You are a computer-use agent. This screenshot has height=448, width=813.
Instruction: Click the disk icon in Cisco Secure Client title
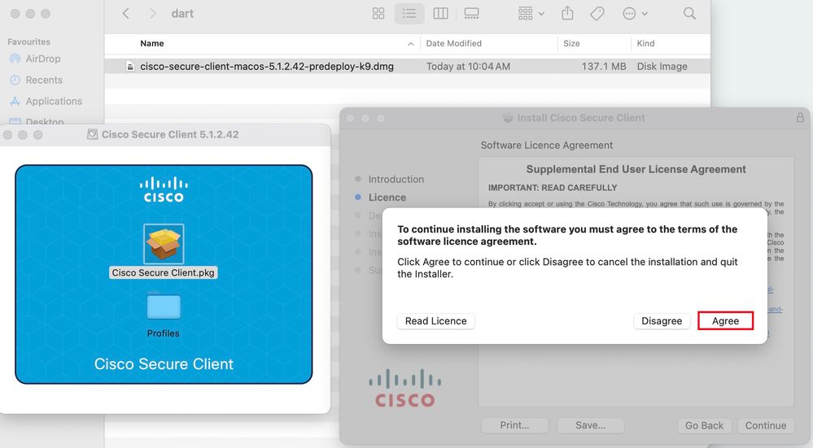click(92, 134)
